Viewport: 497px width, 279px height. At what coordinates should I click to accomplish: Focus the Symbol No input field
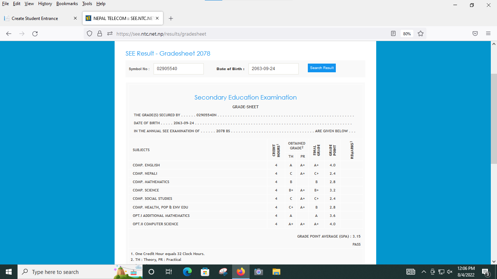coord(178,69)
